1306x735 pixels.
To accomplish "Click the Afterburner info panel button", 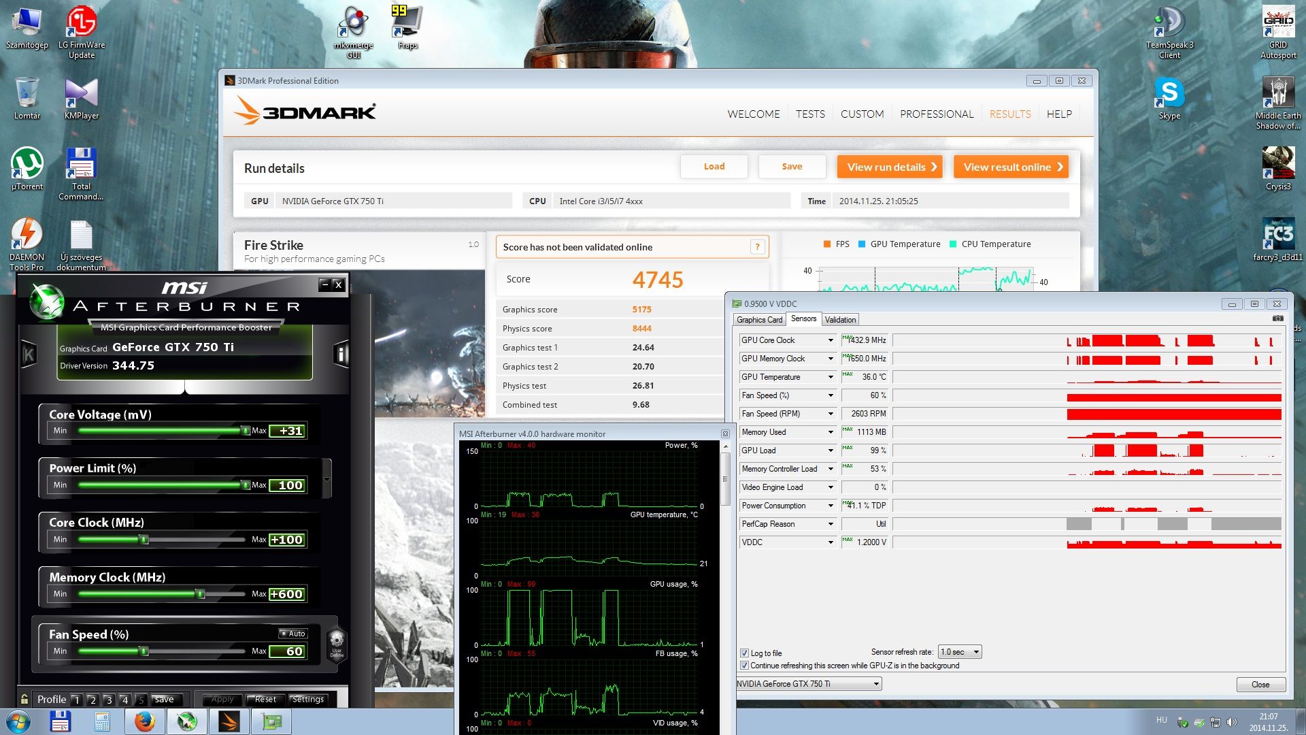I will 341,353.
